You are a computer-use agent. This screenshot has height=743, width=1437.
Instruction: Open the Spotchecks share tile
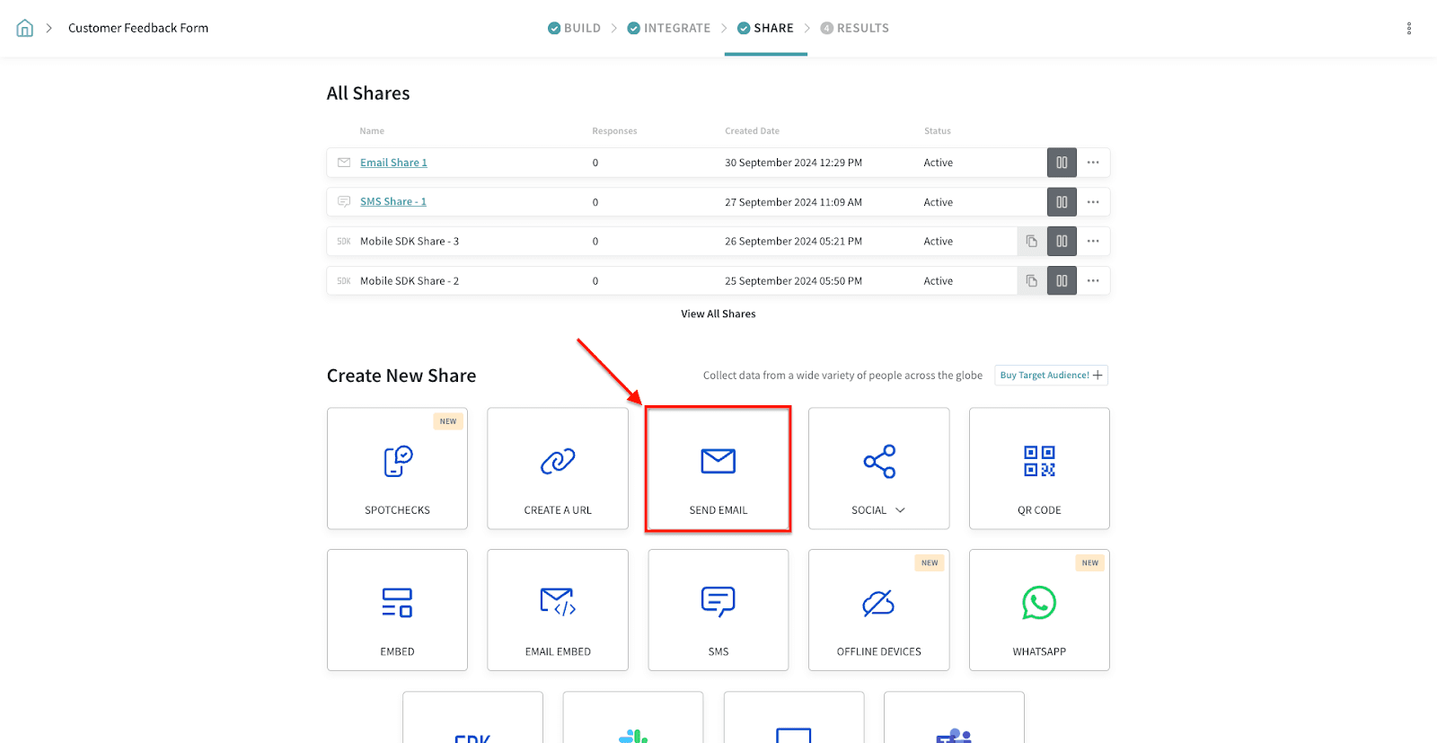coord(397,469)
